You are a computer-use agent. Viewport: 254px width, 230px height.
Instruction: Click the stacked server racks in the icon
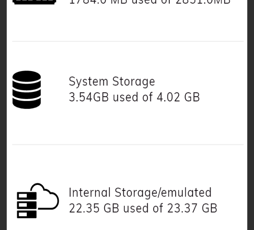(27, 205)
